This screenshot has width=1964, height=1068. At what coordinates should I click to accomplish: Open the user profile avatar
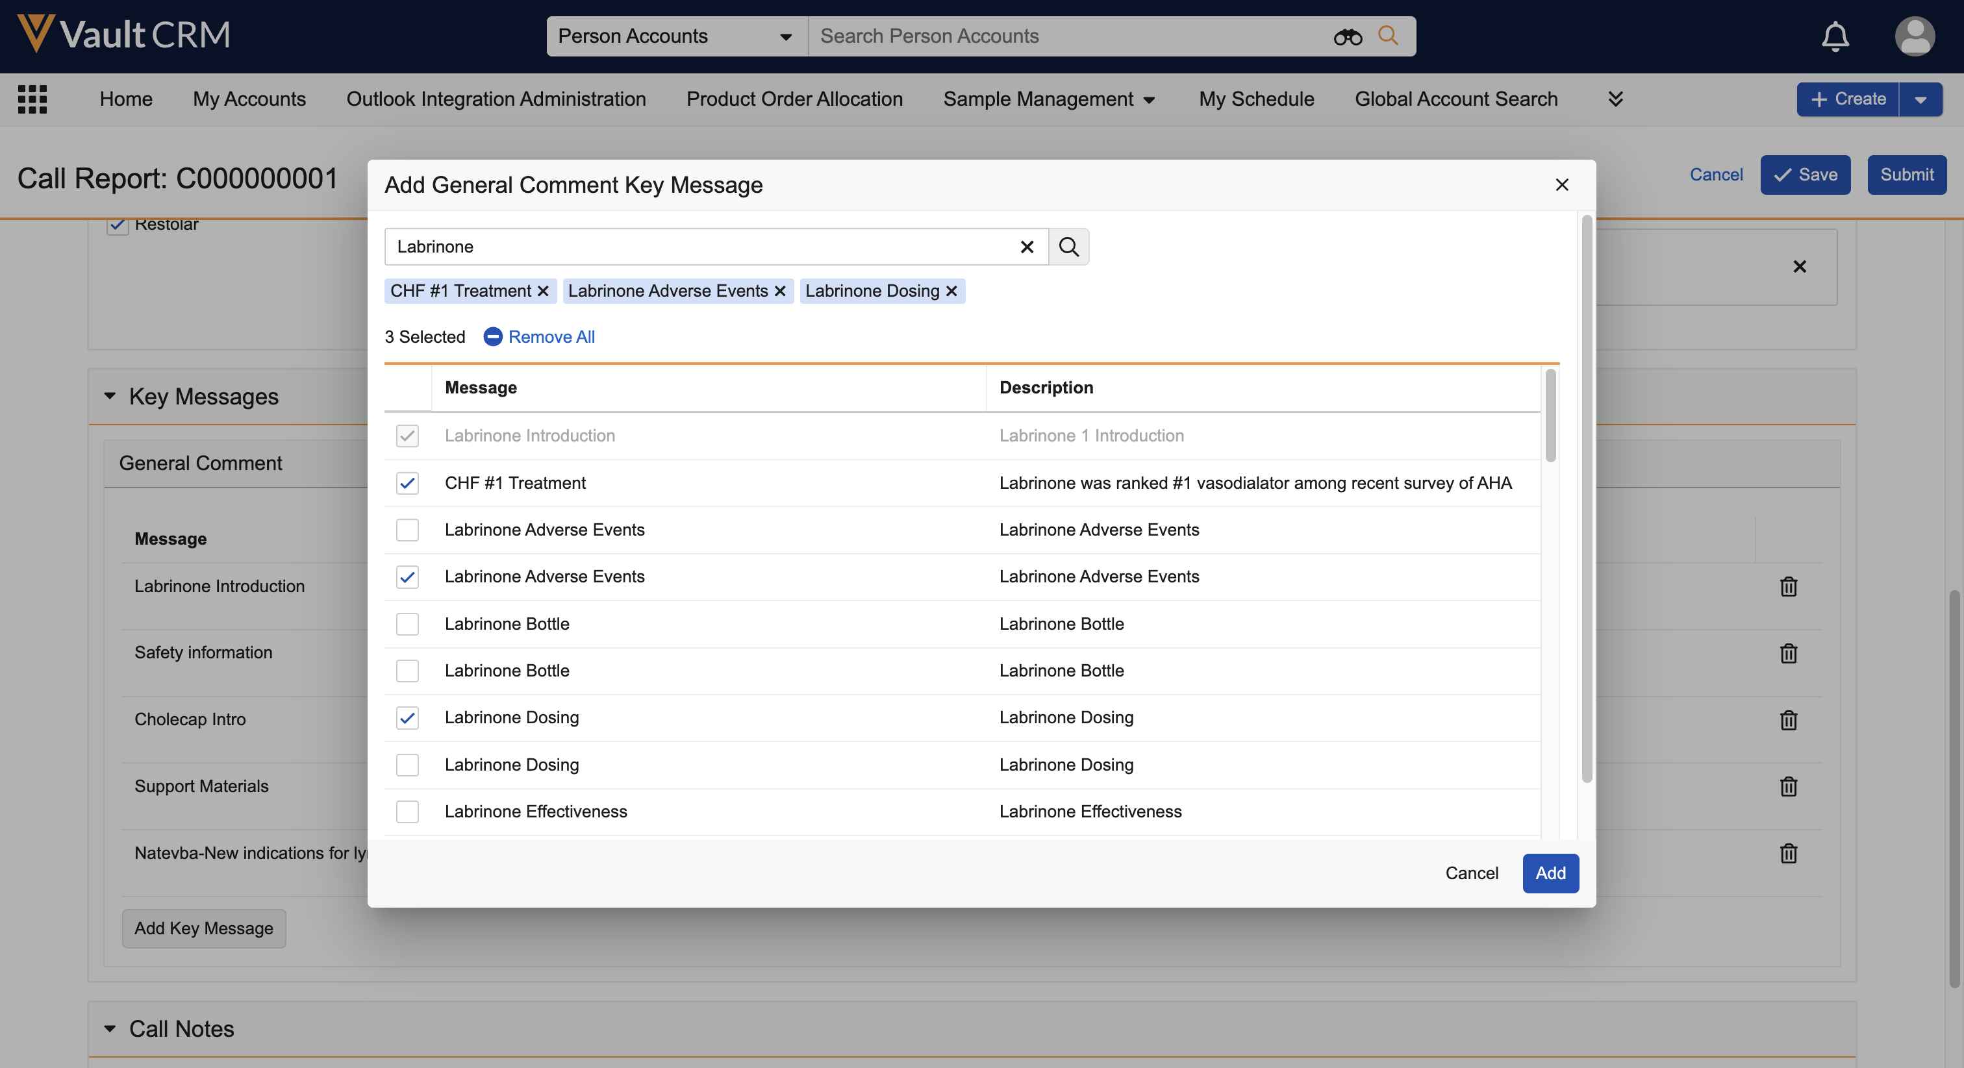1914,36
